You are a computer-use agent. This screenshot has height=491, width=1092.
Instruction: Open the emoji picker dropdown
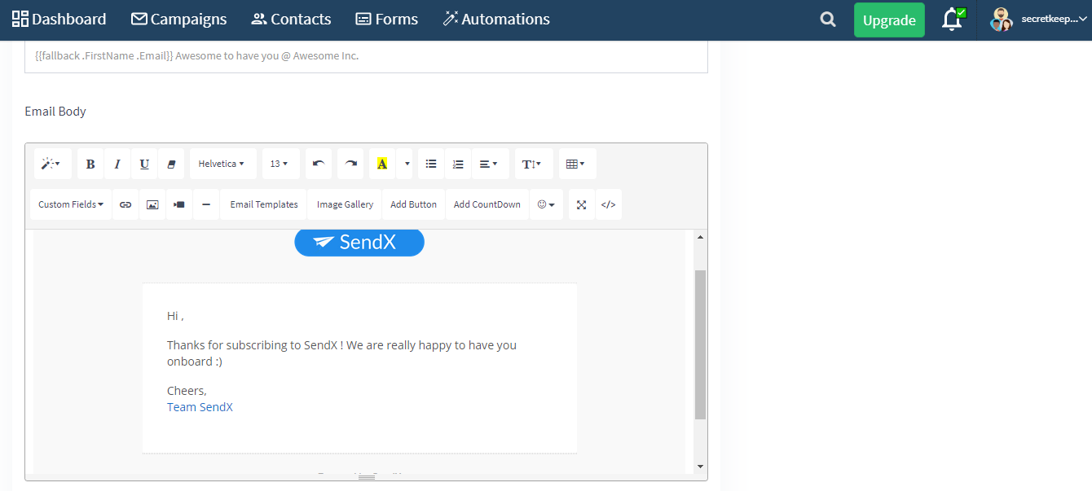[546, 204]
